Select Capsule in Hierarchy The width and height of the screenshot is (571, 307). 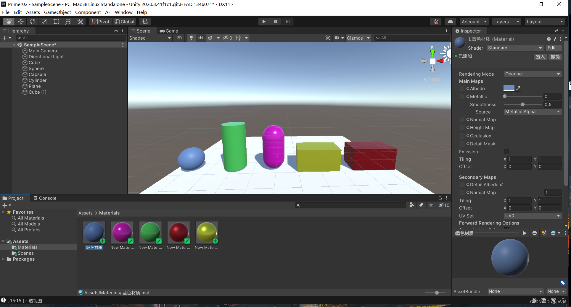pyautogui.click(x=37, y=74)
